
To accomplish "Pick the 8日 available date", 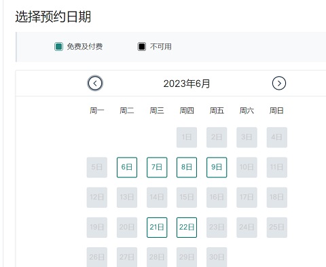I will tap(187, 167).
